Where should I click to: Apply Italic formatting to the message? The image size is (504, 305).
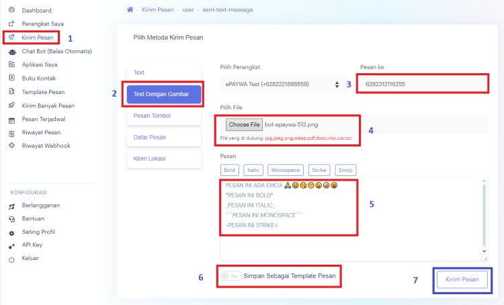click(253, 170)
